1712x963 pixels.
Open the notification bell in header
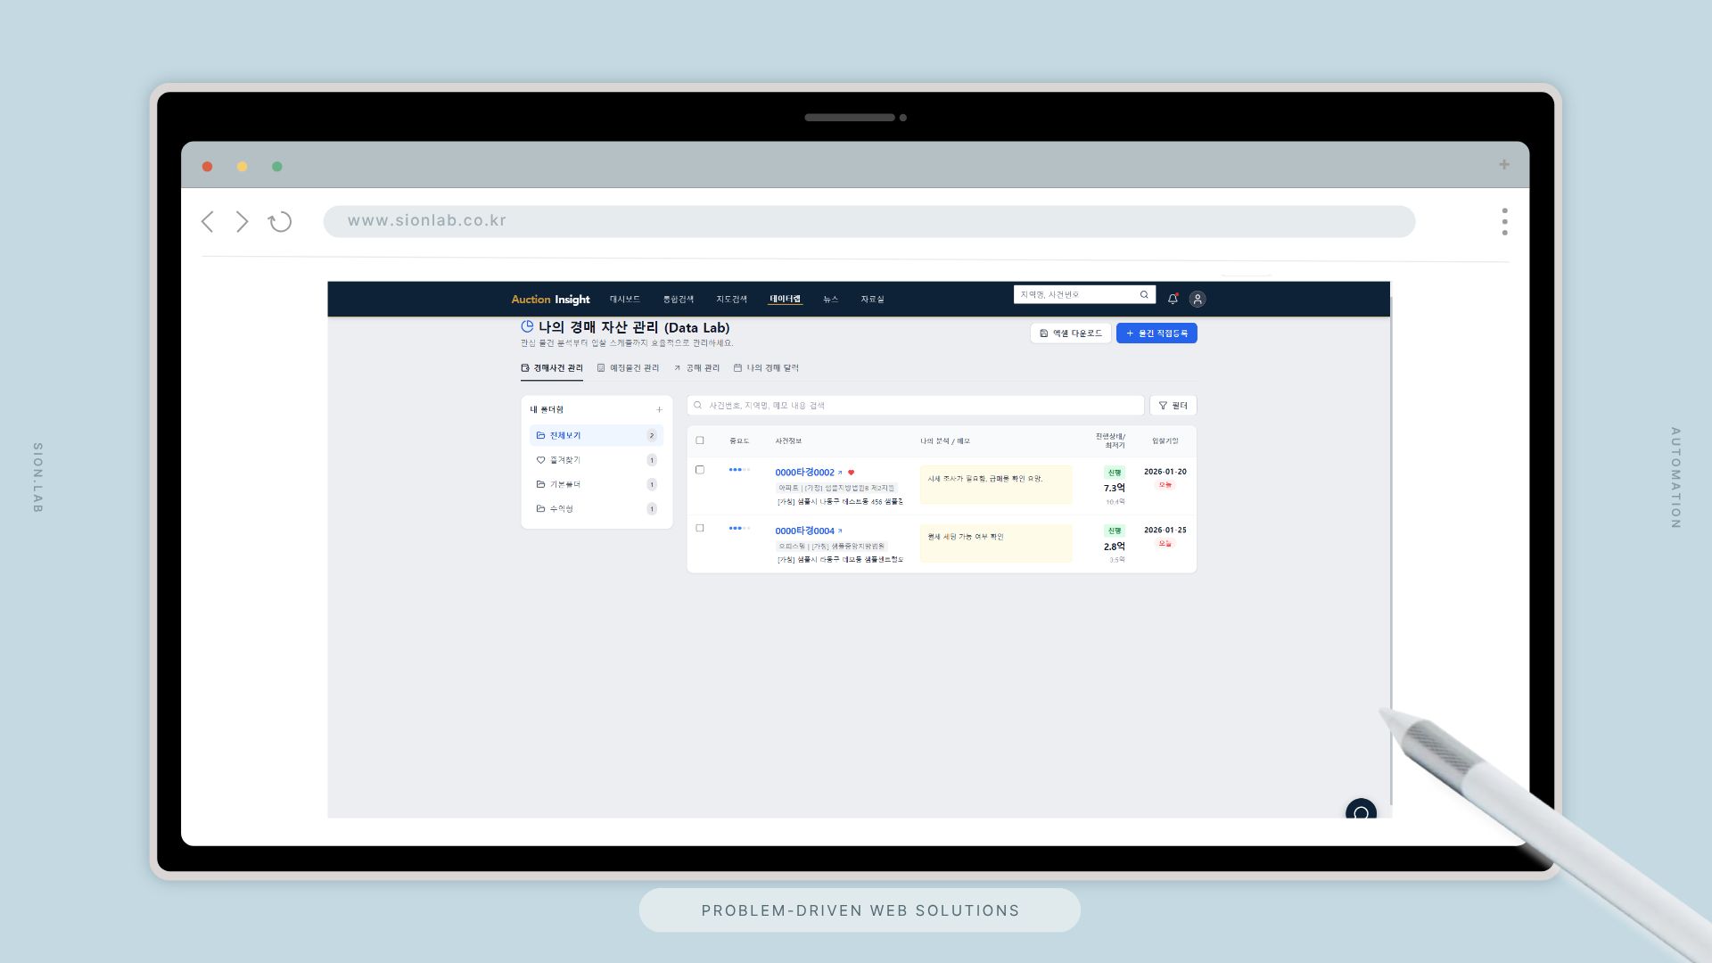tap(1173, 299)
